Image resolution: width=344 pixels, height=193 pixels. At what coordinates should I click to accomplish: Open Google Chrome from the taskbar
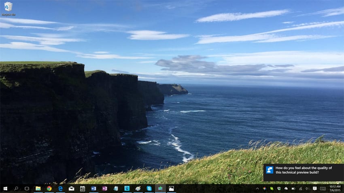pyautogui.click(x=49, y=189)
